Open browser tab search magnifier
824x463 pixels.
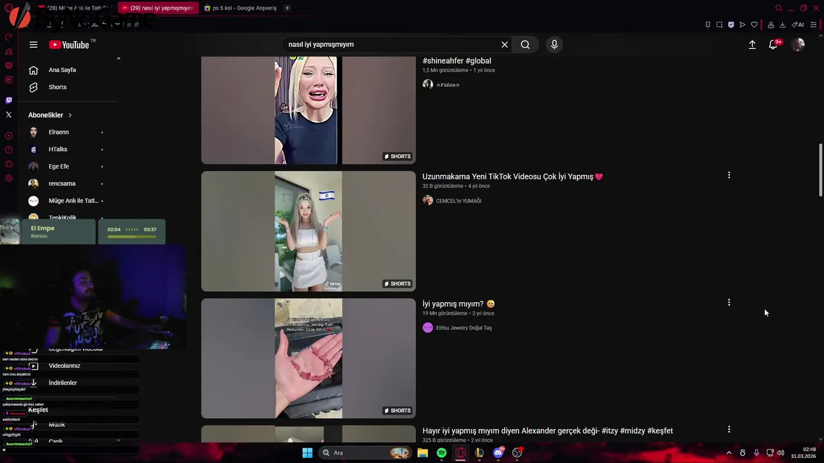[778, 8]
